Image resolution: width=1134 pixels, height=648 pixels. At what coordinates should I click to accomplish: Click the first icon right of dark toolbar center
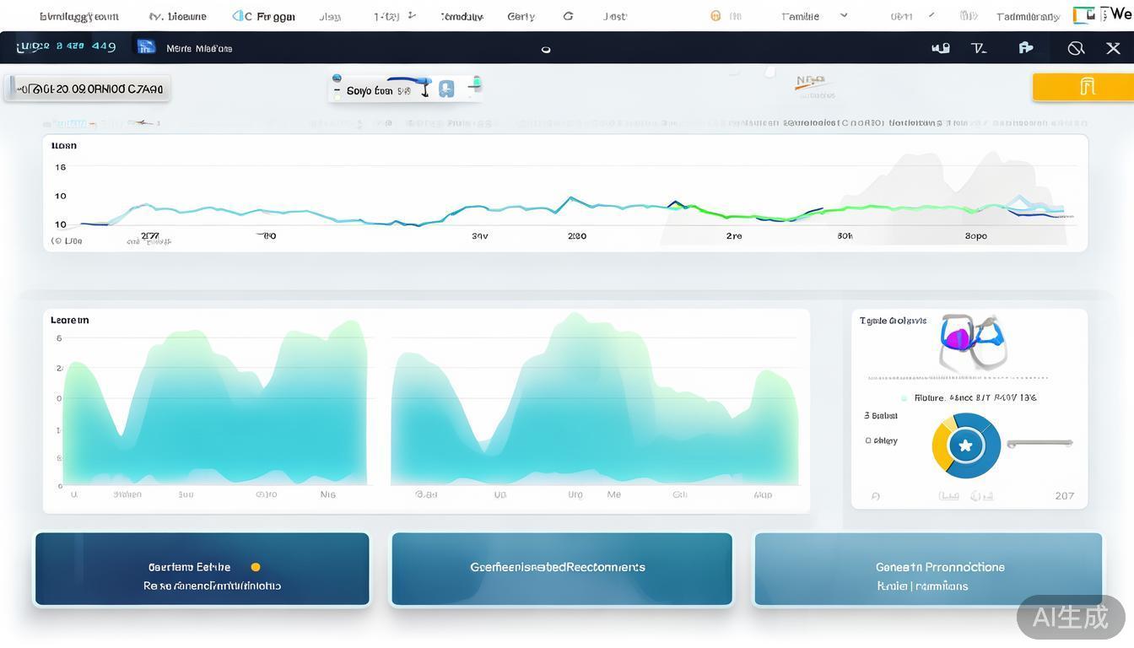[940, 48]
